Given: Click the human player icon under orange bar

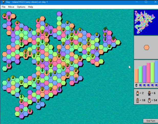Looking at the screenshot, I should click(x=136, y=85).
